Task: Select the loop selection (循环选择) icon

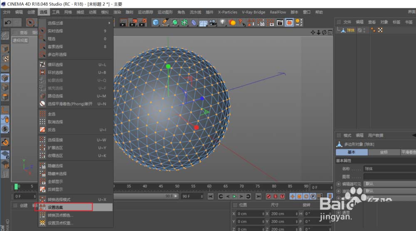Action: [42, 65]
